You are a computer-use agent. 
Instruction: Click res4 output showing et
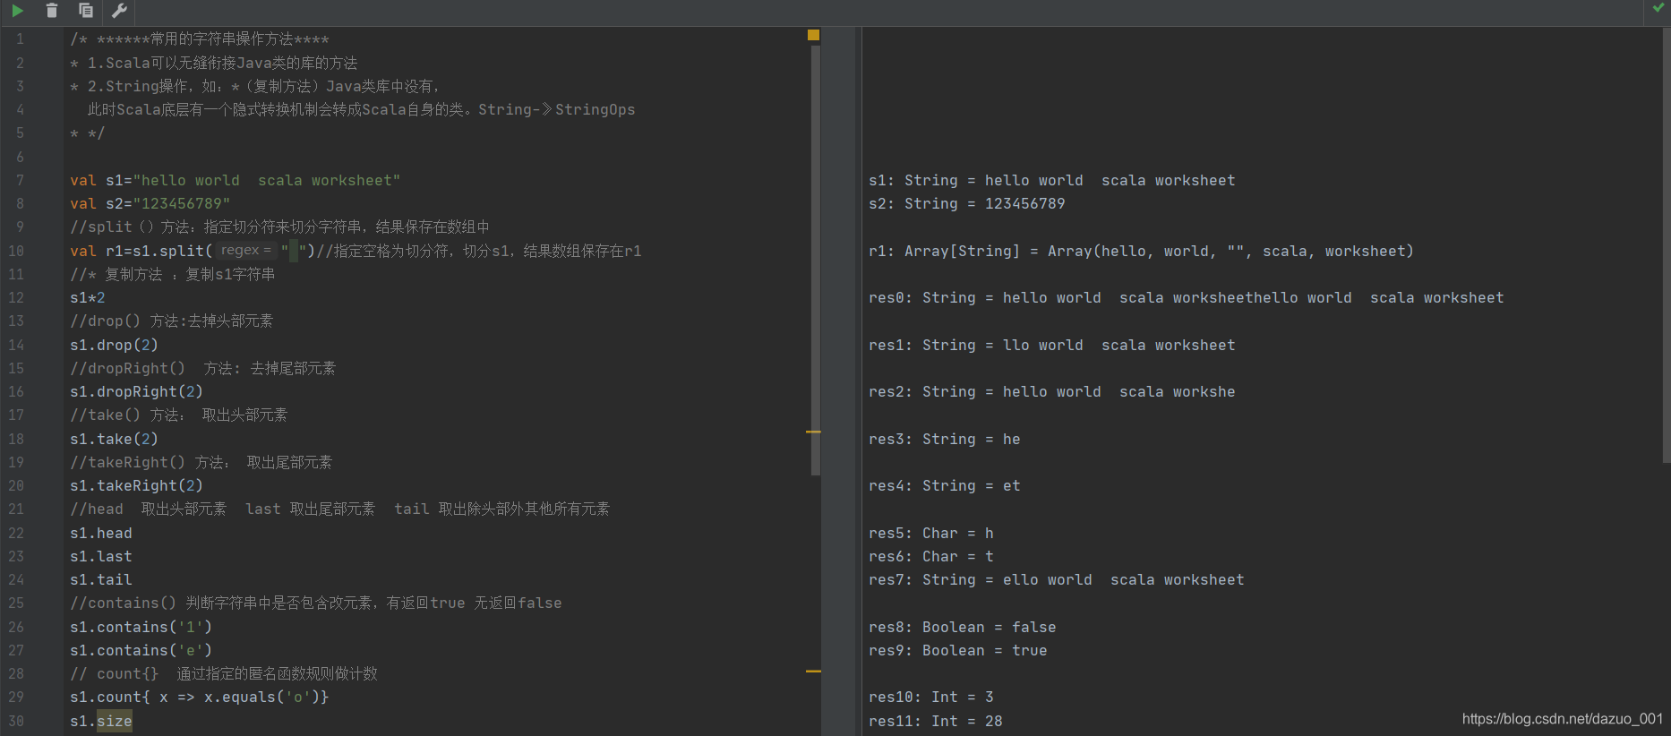[x=944, y=486]
